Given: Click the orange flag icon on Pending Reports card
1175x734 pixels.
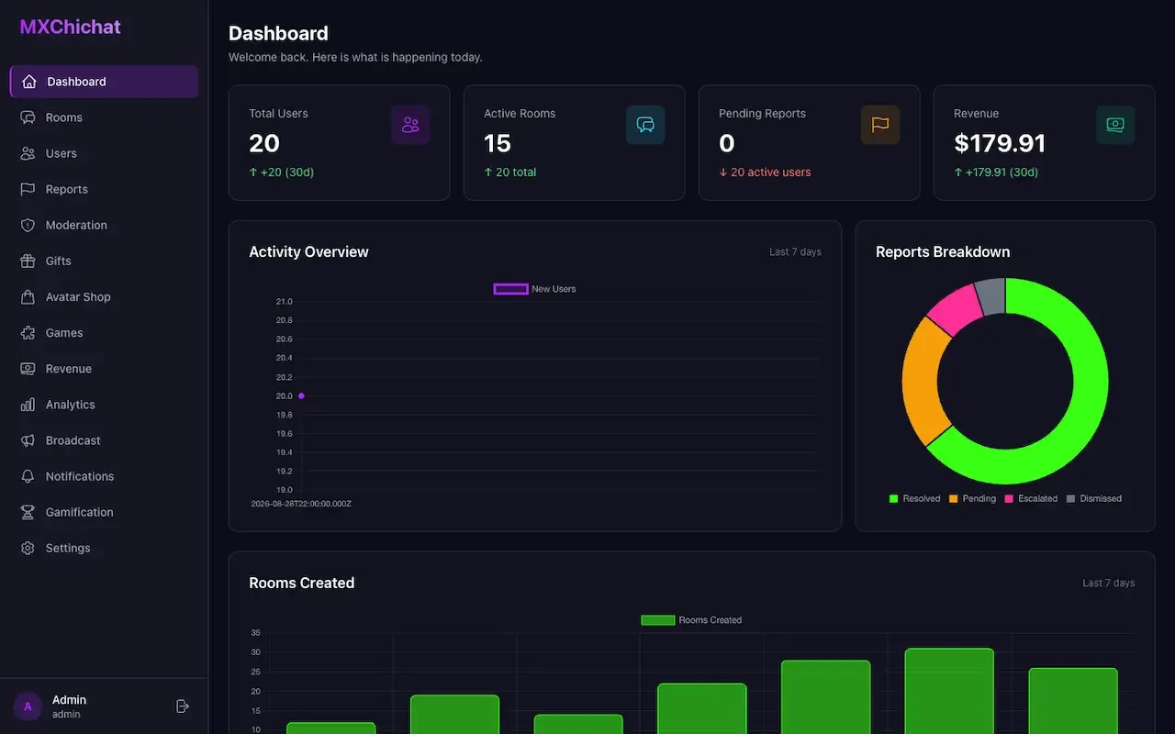Looking at the screenshot, I should (880, 125).
